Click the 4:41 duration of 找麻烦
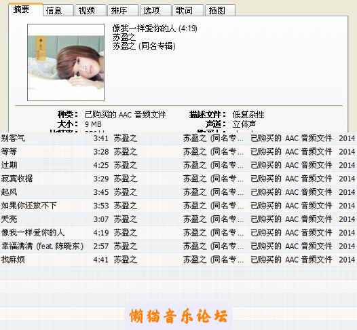 click(101, 259)
